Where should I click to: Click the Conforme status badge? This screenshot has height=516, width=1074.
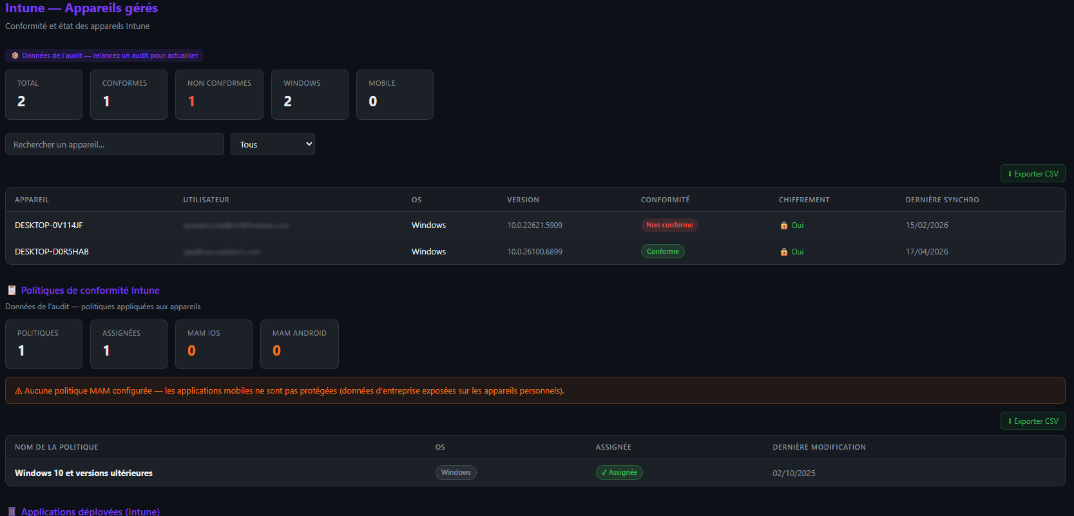pyautogui.click(x=662, y=252)
